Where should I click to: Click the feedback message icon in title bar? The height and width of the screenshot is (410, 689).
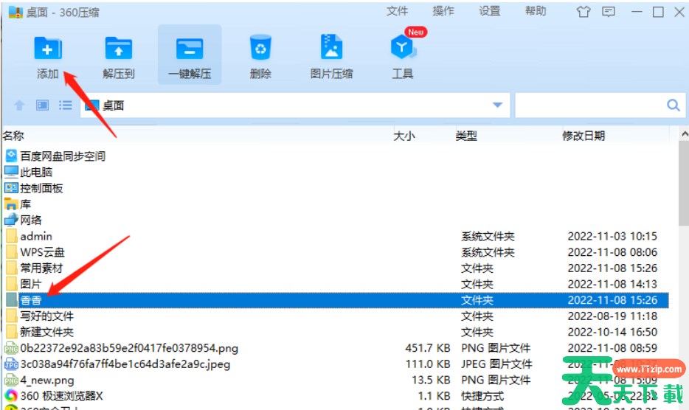pos(608,12)
